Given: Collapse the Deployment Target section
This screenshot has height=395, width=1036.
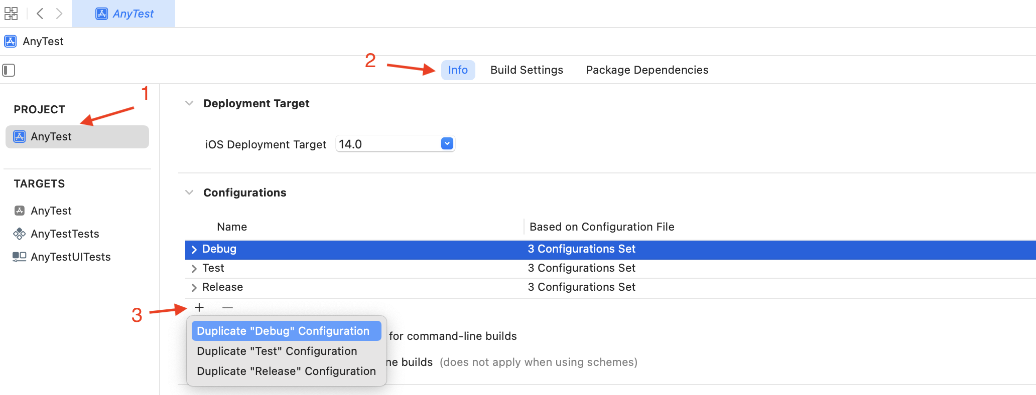Looking at the screenshot, I should [x=189, y=103].
